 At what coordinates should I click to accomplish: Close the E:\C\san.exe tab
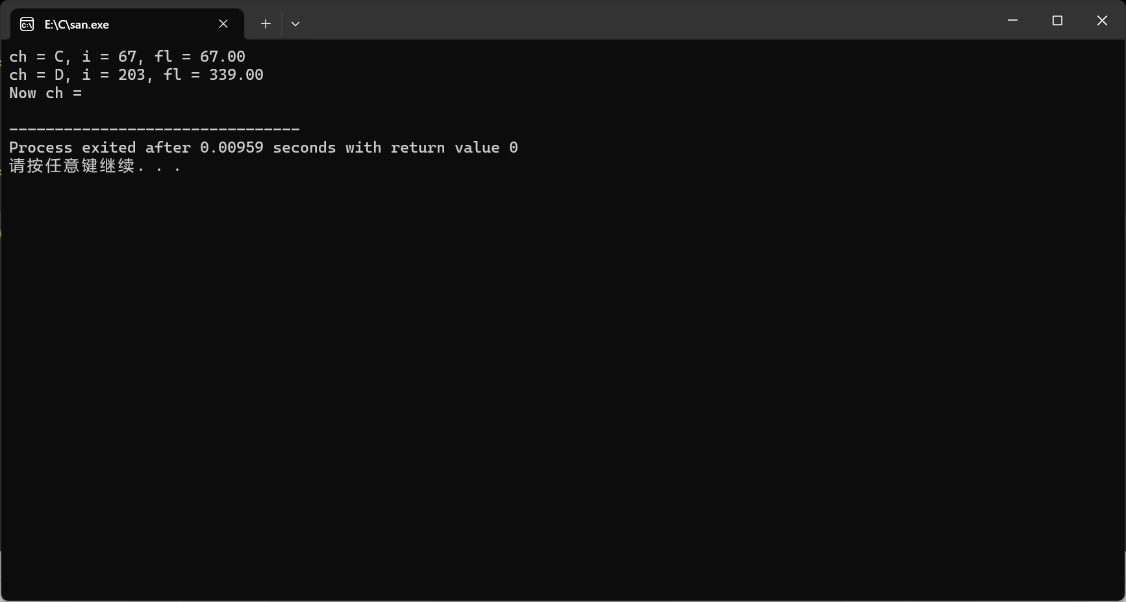pos(223,24)
